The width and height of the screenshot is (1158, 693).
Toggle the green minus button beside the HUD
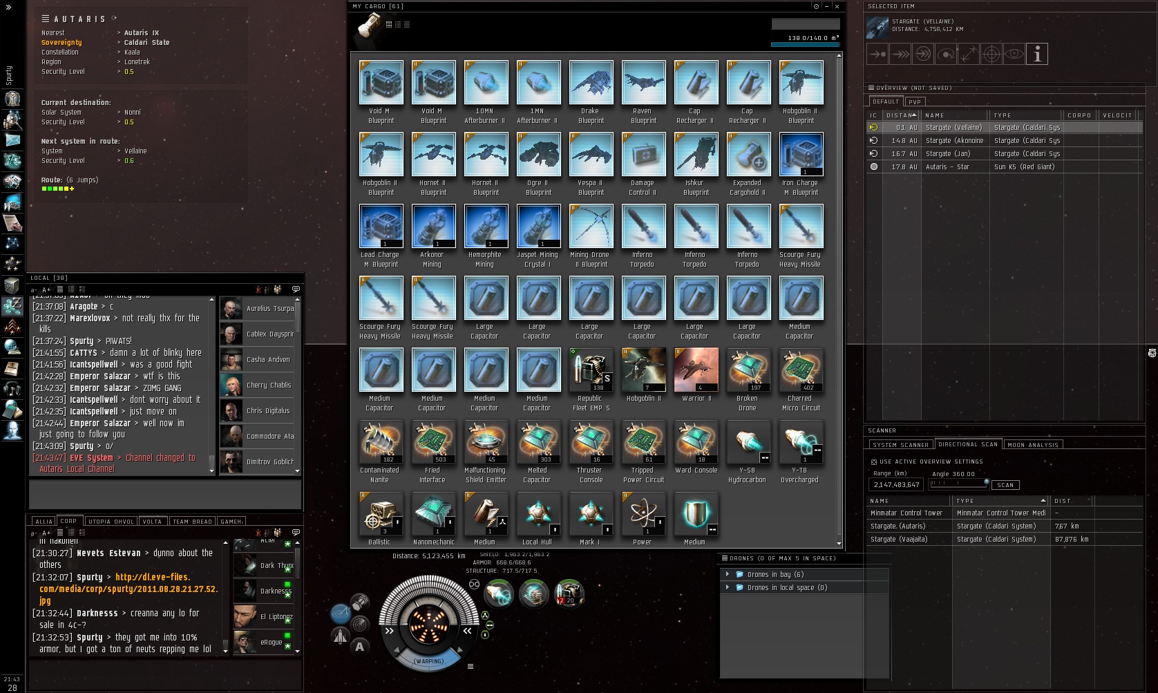[x=489, y=625]
